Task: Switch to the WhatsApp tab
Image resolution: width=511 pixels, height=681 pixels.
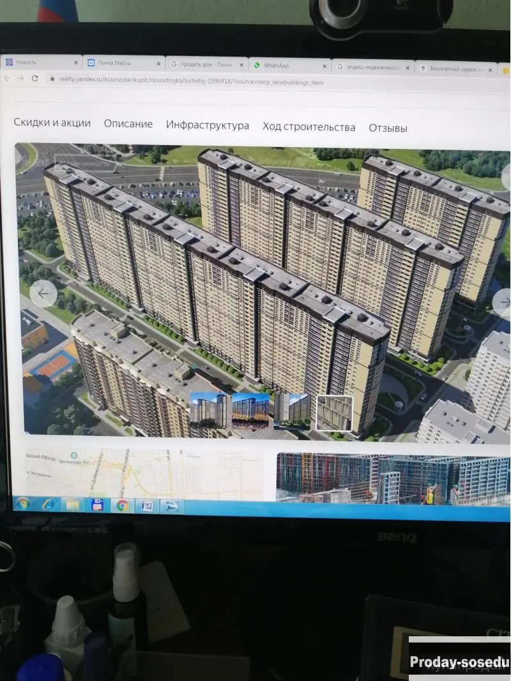Action: click(290, 66)
